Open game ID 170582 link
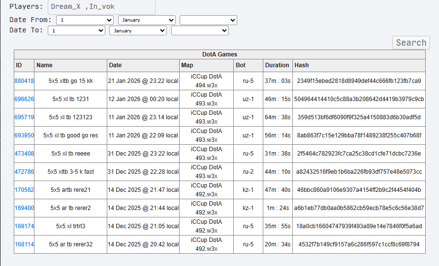This screenshot has height=266, width=439. point(24,190)
